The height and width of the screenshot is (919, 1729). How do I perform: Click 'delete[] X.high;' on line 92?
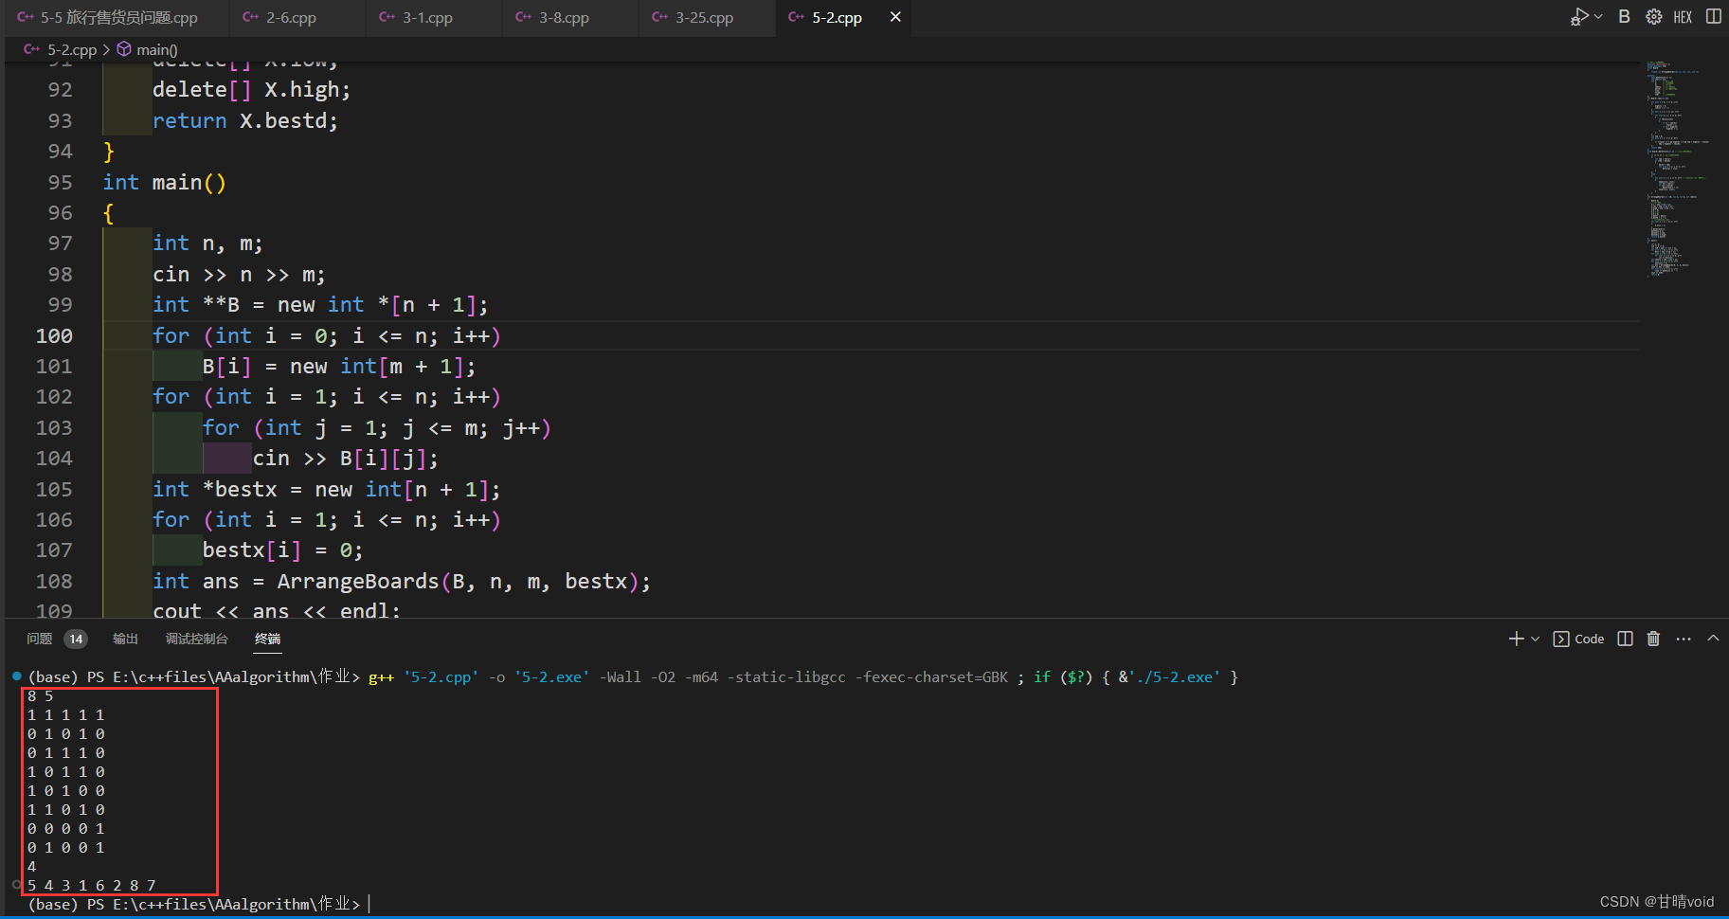(x=251, y=90)
